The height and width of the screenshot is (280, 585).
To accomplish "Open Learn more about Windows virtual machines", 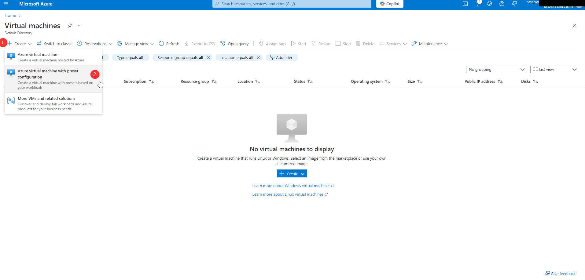I will (293, 186).
